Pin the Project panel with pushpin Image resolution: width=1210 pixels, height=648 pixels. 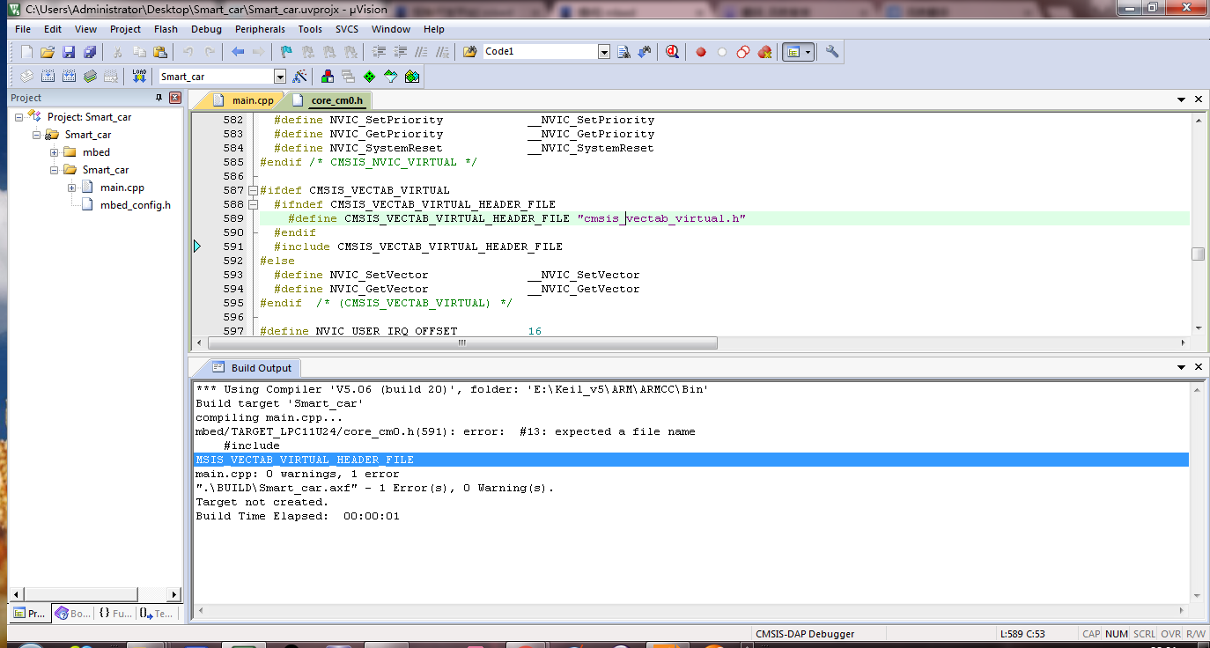click(159, 98)
